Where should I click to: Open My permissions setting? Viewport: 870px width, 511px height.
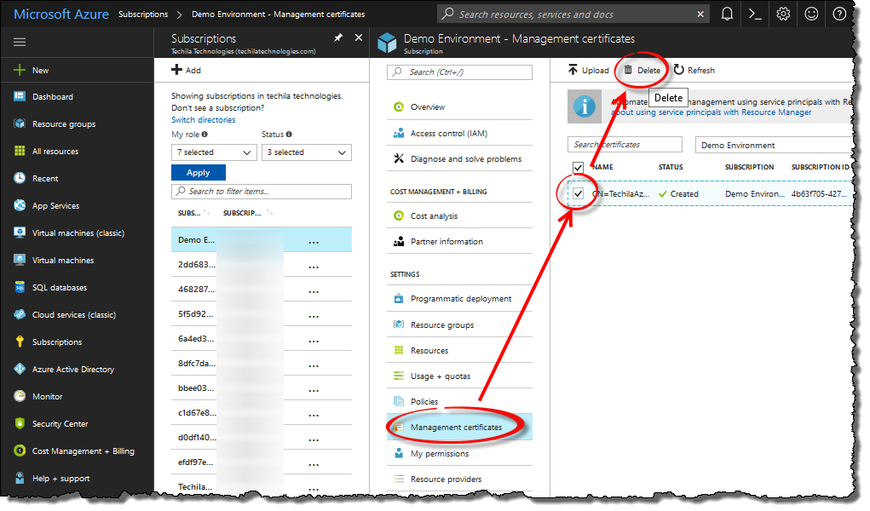coord(459,453)
